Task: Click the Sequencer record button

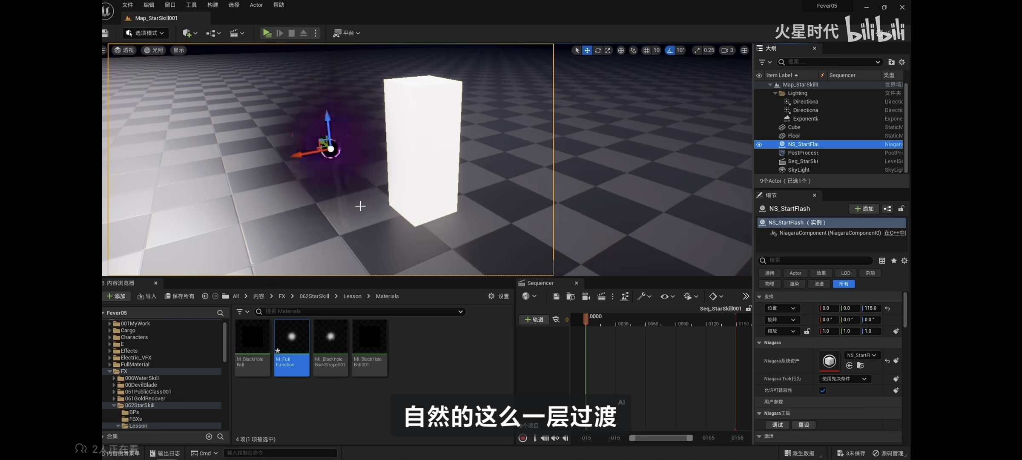Action: click(x=523, y=438)
